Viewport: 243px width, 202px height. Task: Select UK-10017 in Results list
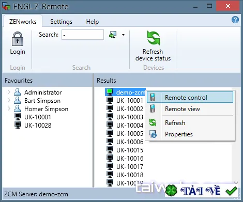coord(130,167)
